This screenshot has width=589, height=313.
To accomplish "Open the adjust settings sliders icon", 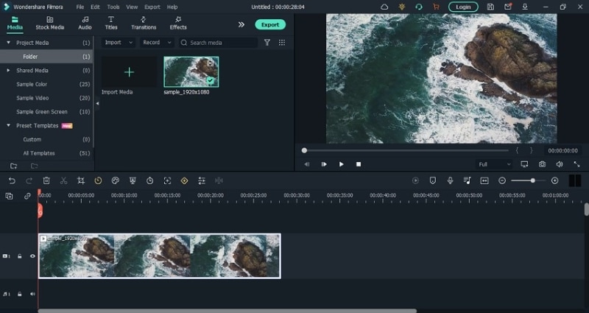I will tap(202, 180).
